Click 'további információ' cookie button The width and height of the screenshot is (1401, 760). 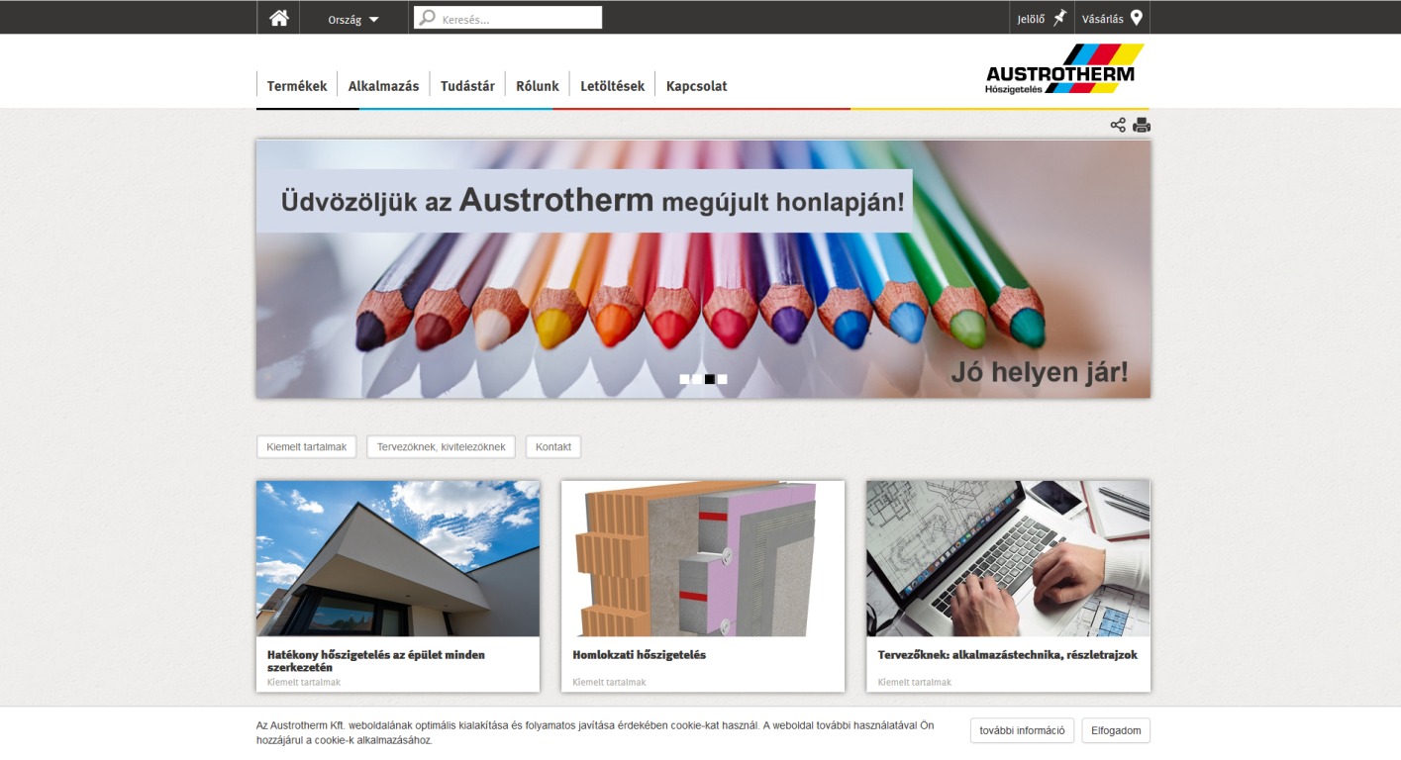(1022, 731)
